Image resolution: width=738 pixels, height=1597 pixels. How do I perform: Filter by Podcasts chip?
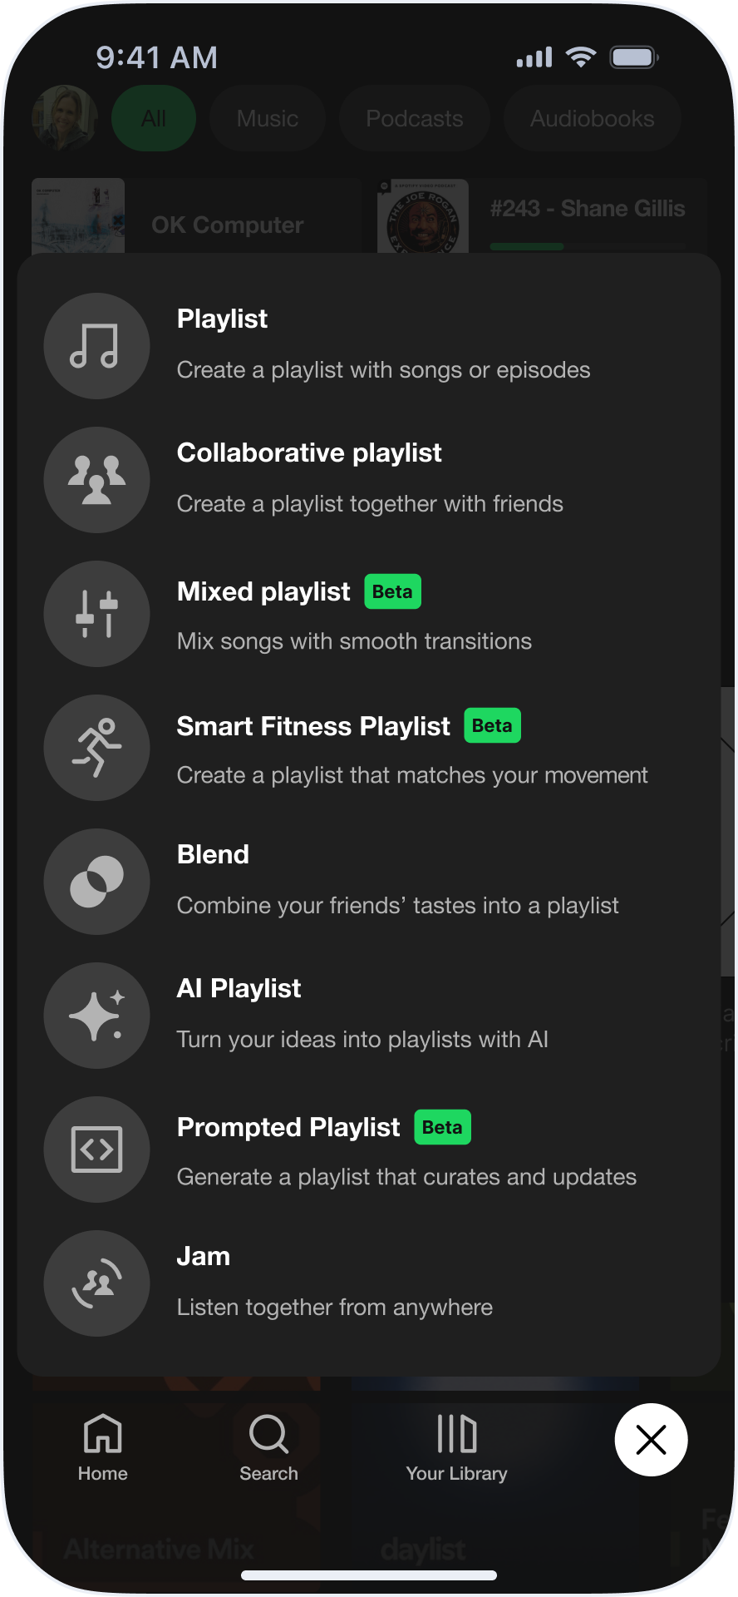(x=414, y=119)
